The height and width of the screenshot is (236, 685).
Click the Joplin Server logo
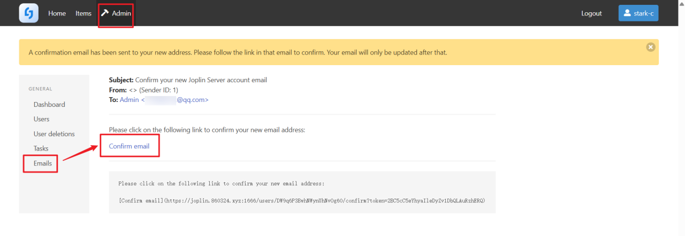point(28,13)
